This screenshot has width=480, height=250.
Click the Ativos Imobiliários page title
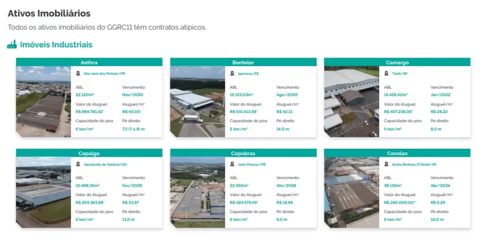point(49,13)
